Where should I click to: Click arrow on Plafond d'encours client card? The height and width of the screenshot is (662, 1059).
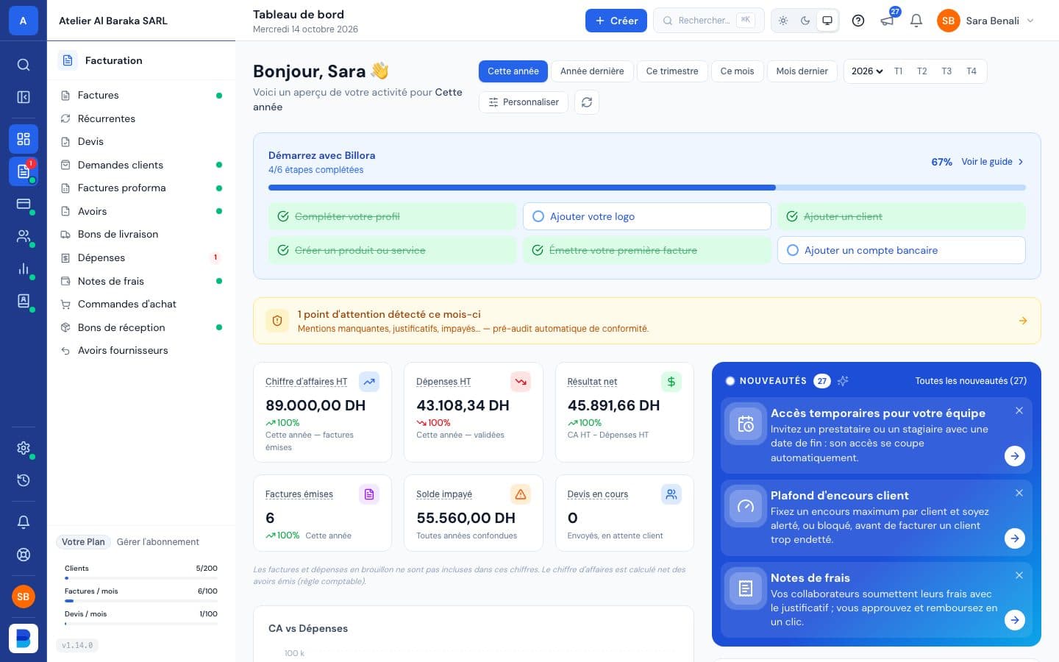coord(1015,538)
